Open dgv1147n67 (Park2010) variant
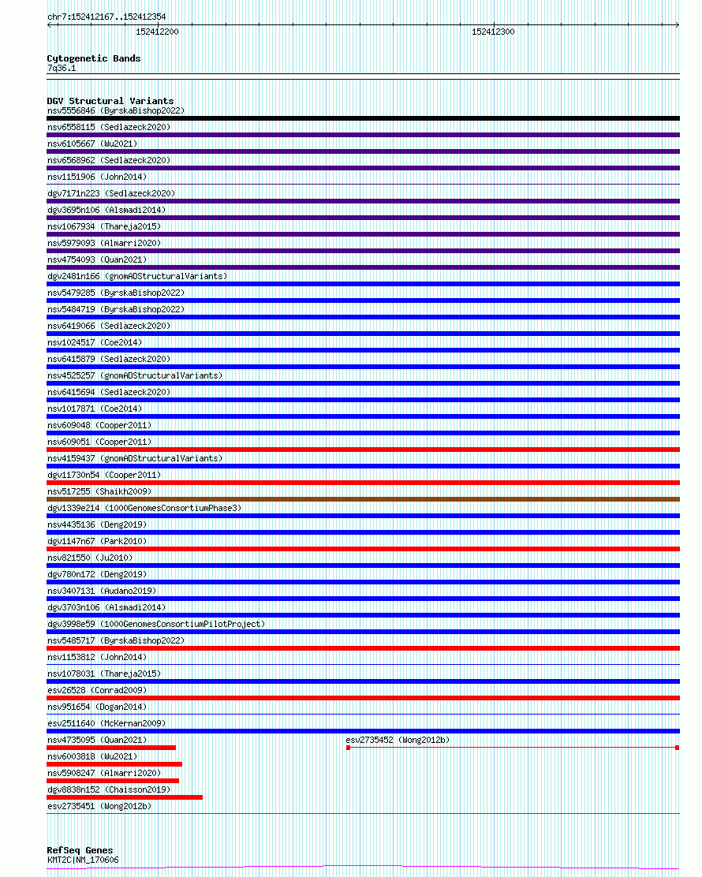 (97, 541)
